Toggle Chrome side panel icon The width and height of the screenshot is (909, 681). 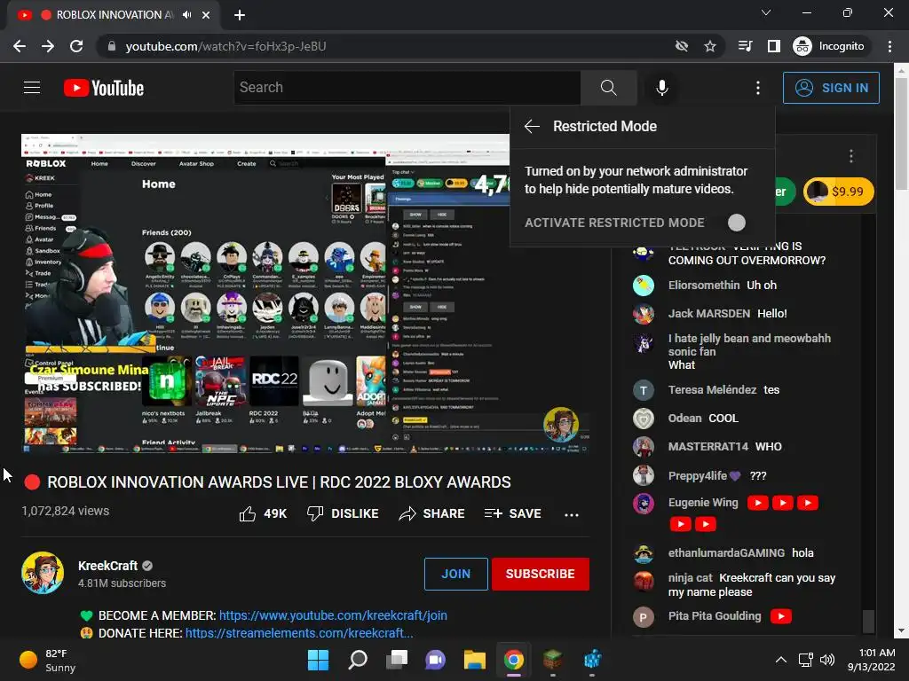774,46
